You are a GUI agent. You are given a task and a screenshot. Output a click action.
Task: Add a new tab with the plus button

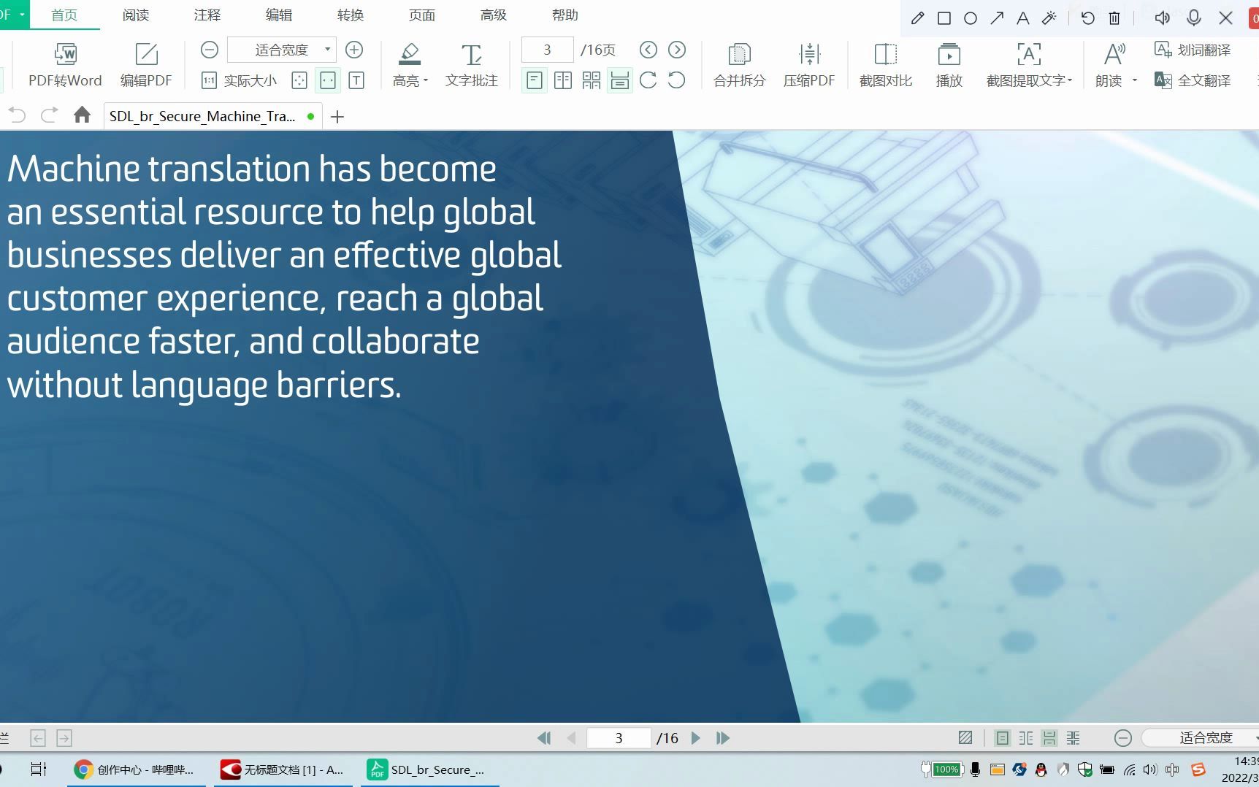pos(337,117)
